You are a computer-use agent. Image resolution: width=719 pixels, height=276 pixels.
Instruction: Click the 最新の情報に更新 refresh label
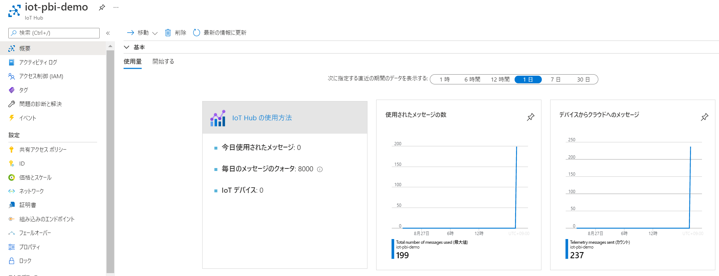point(225,33)
